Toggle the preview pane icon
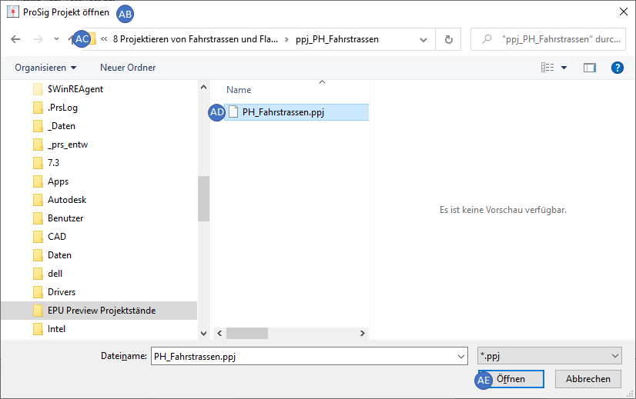The width and height of the screenshot is (636, 399). (x=589, y=68)
